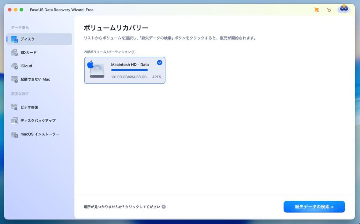Screen dimensions: 360x224
Task: Uncheck the Macintosh HD - Data checkmark
Action: [x=159, y=62]
